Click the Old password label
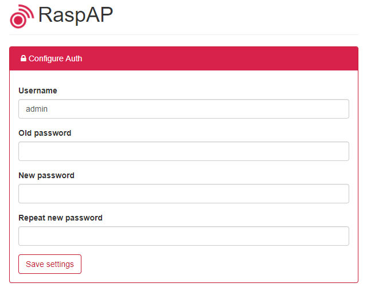 45,133
